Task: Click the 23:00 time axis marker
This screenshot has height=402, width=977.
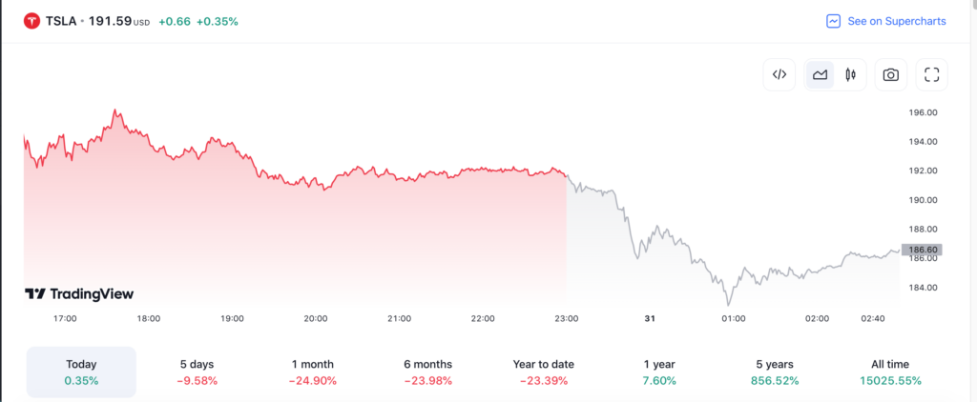Action: (x=566, y=318)
